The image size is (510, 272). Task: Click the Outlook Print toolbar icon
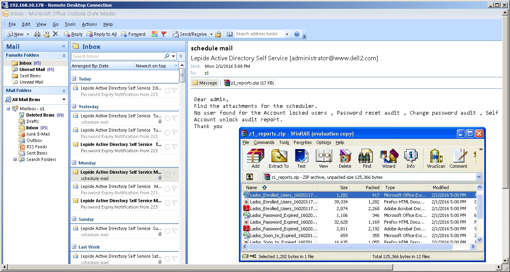coord(37,34)
